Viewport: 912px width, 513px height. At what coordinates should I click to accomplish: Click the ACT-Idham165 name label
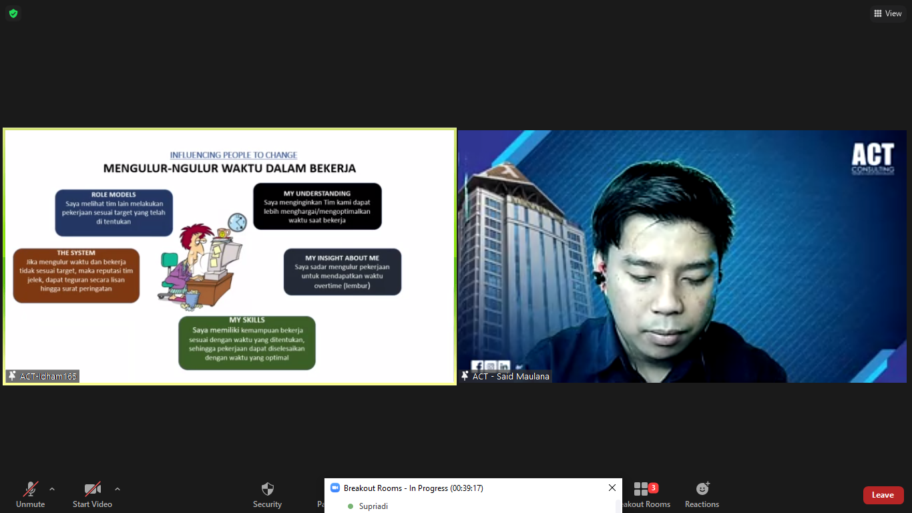[48, 376]
